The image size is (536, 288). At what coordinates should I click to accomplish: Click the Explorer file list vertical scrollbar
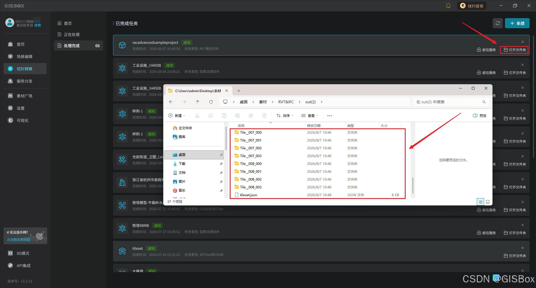[413, 185]
